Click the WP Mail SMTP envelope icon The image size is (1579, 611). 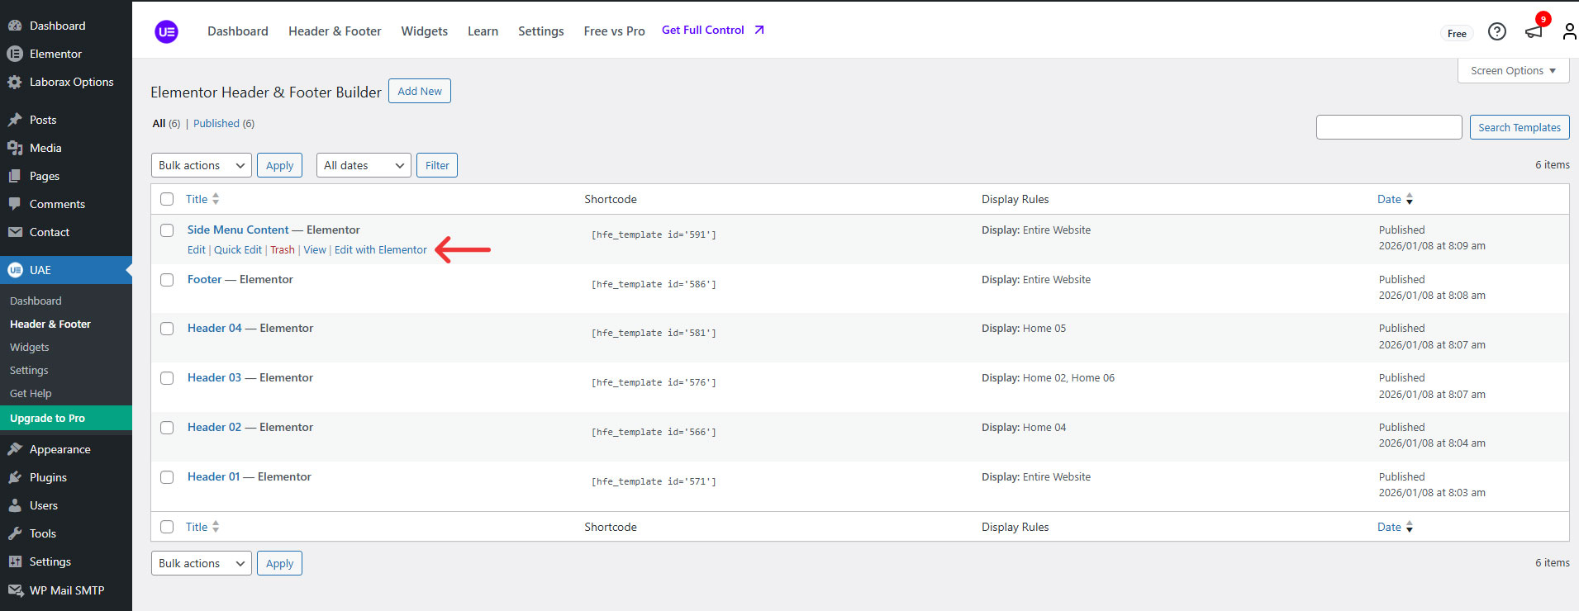point(15,590)
